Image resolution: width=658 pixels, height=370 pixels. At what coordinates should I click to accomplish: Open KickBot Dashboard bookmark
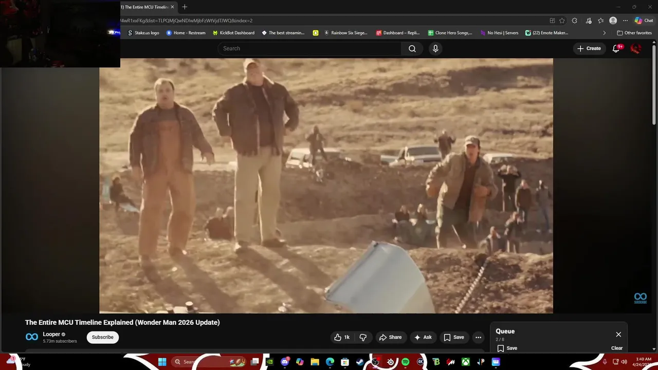click(x=233, y=33)
